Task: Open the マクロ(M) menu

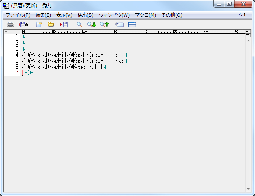Action: tap(146, 15)
